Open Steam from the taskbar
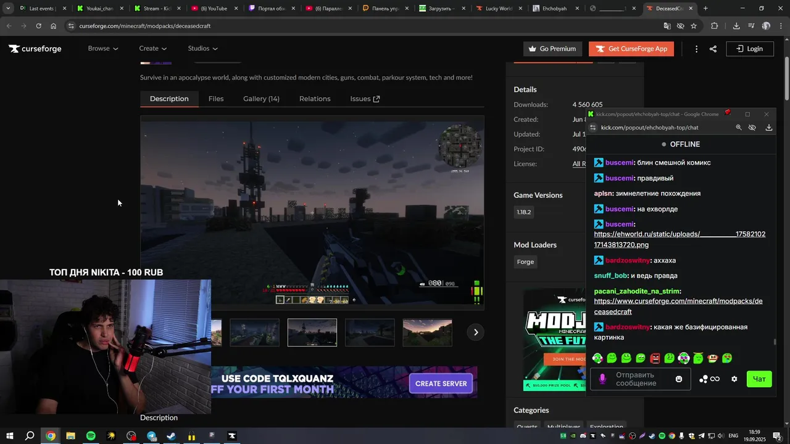Screen dimensions: 790x444 (172, 436)
